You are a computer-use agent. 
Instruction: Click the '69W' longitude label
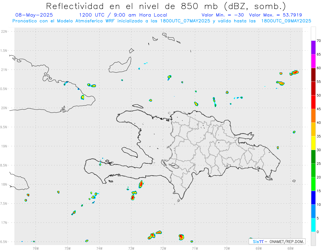[x=259, y=248]
